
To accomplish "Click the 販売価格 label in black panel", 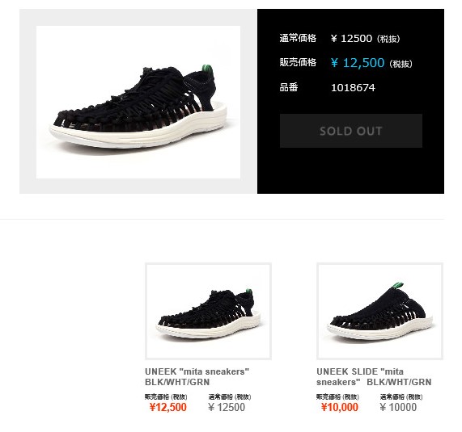I will pos(298,62).
